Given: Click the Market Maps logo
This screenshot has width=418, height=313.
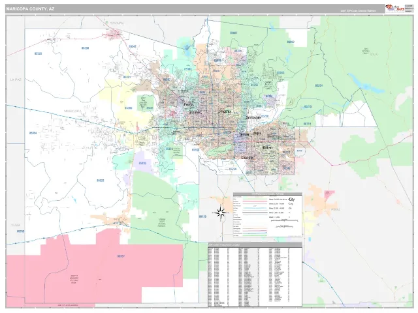Looking at the screenshot, I should pyautogui.click(x=394, y=8).
